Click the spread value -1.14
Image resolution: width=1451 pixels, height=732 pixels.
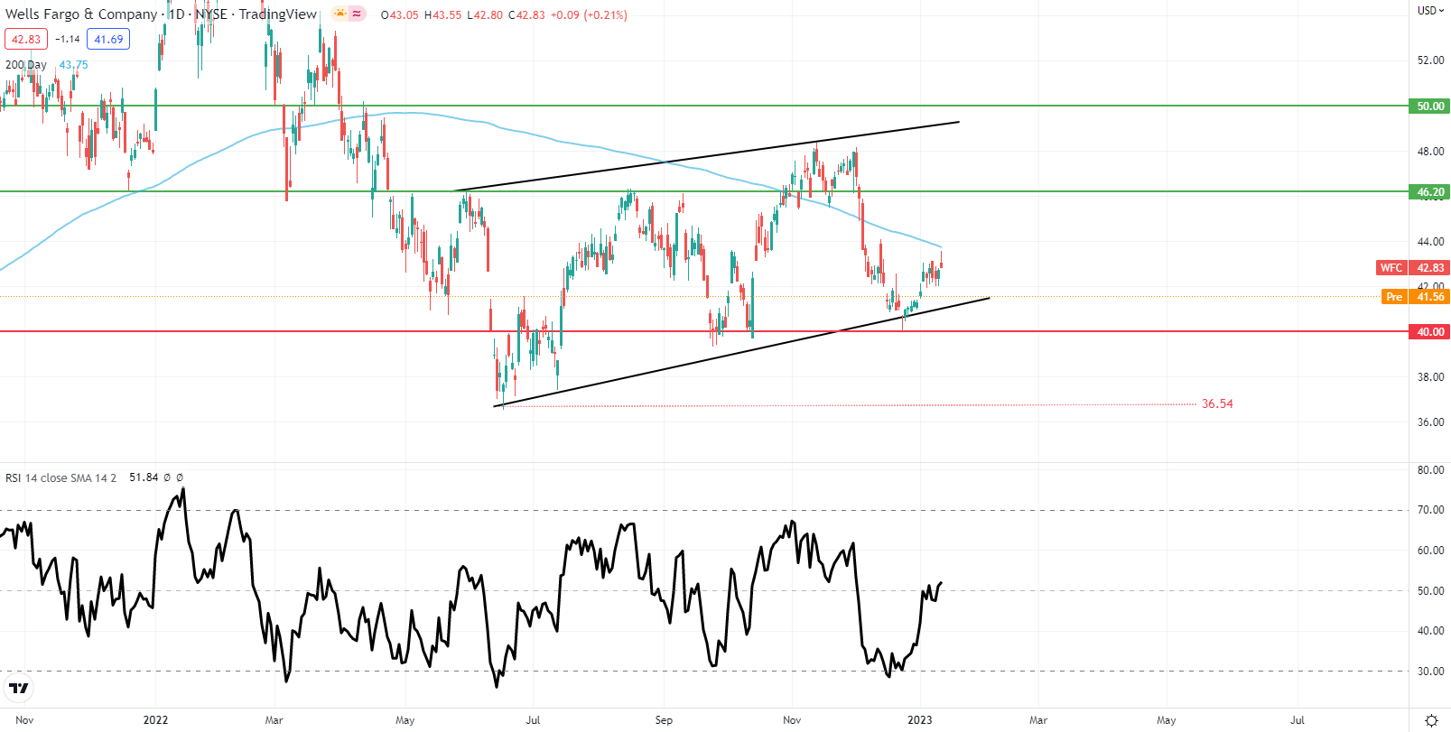point(68,39)
